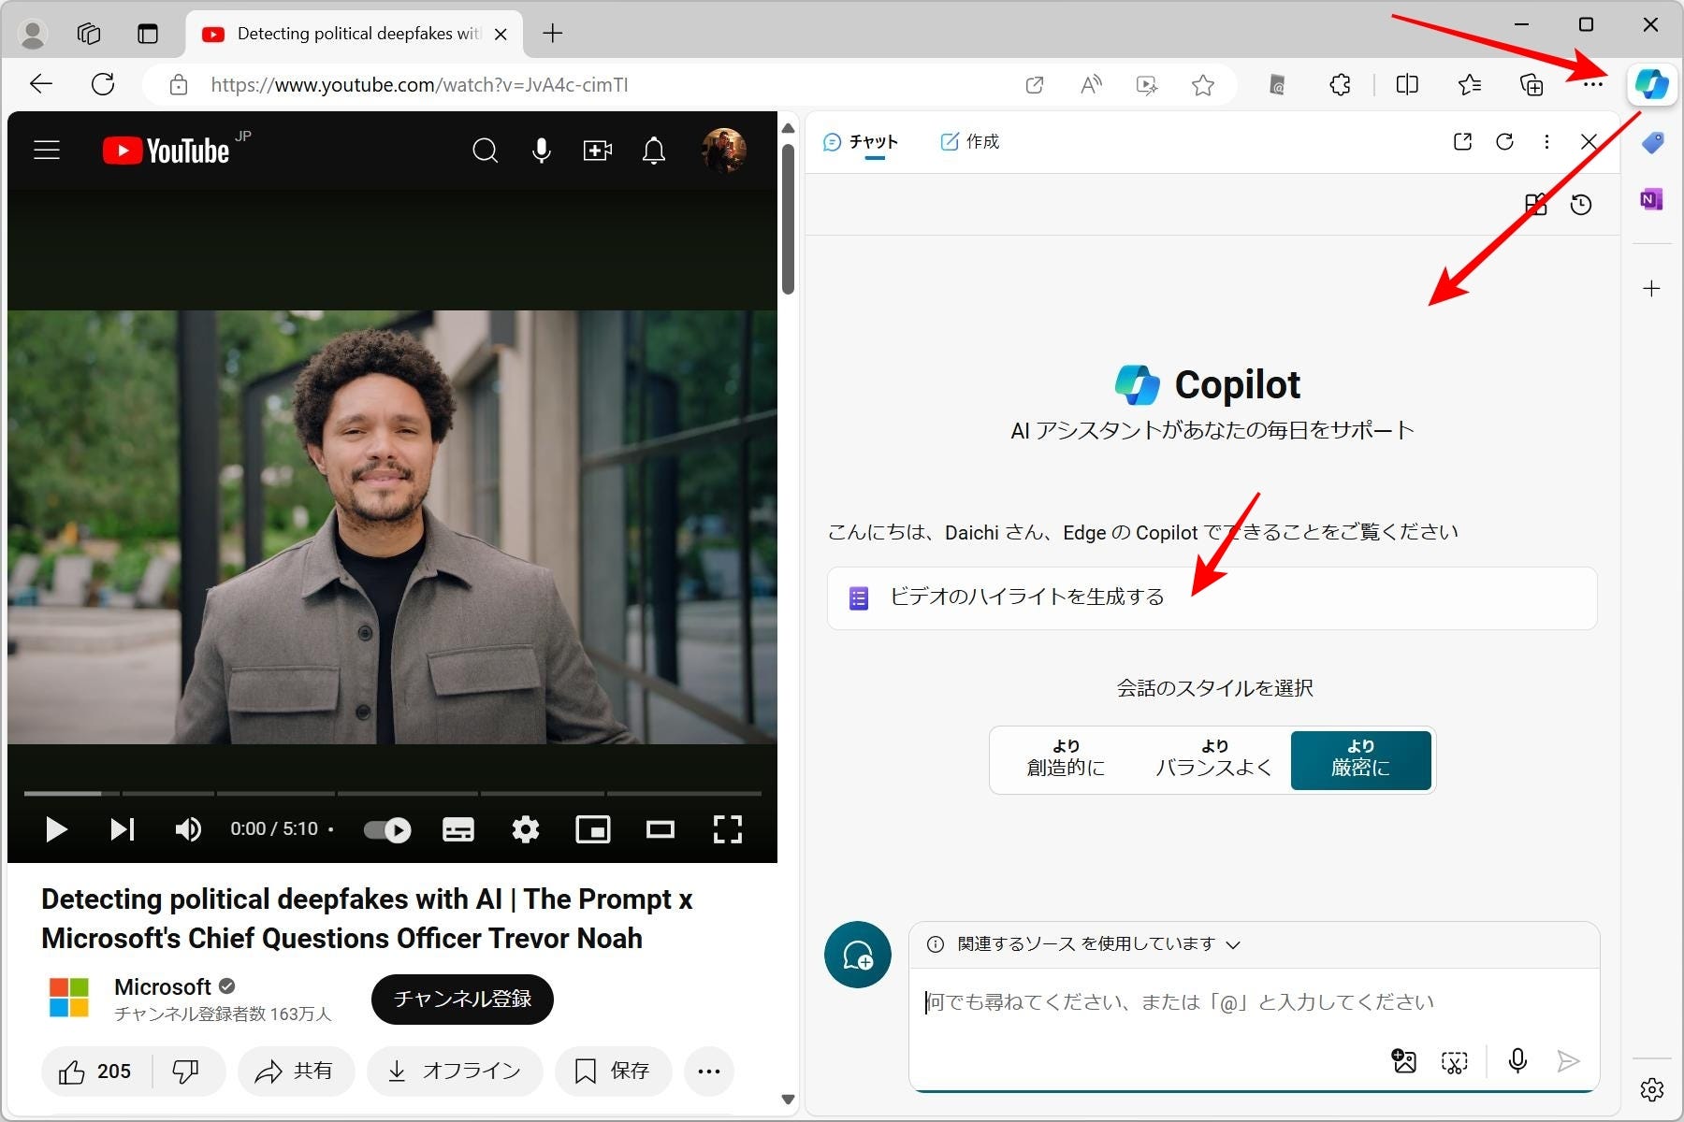The height and width of the screenshot is (1122, 1684).
Task: Add an image to Copilot prompt
Action: click(1403, 1060)
